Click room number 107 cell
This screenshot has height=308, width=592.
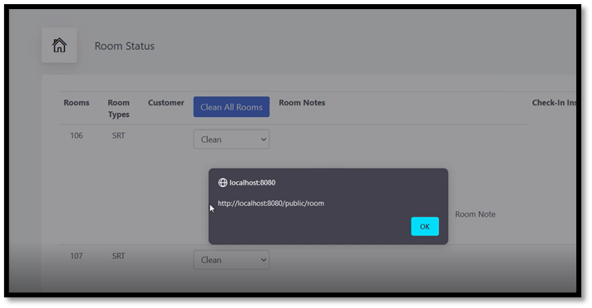coord(76,256)
